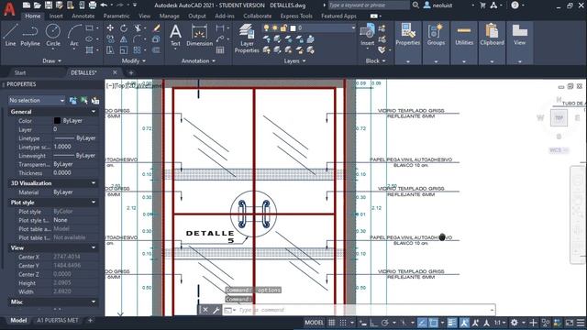Click the neoluist user account button
587x330 pixels.
point(438,5)
